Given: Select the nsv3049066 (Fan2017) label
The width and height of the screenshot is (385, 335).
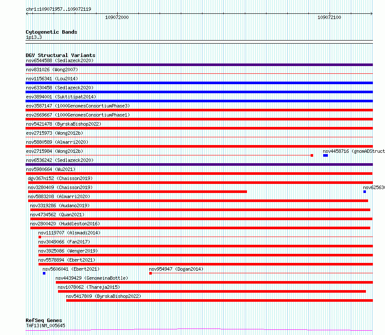Looking at the screenshot, I should 64,242.
